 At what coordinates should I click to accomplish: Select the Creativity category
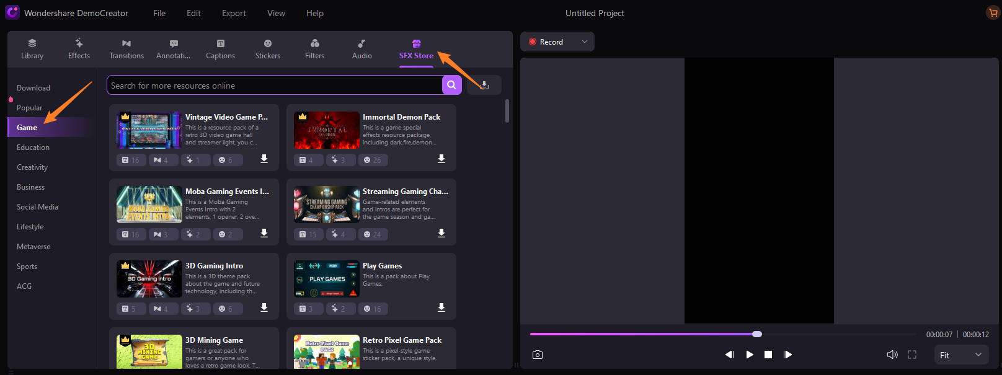click(32, 167)
